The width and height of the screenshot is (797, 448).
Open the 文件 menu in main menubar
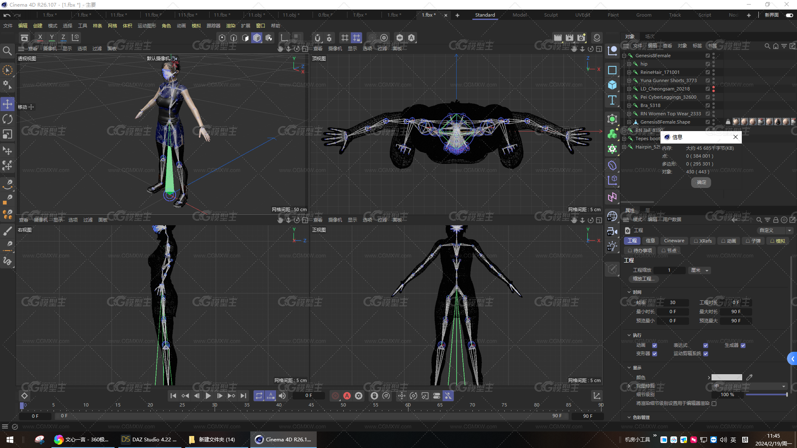[8, 26]
